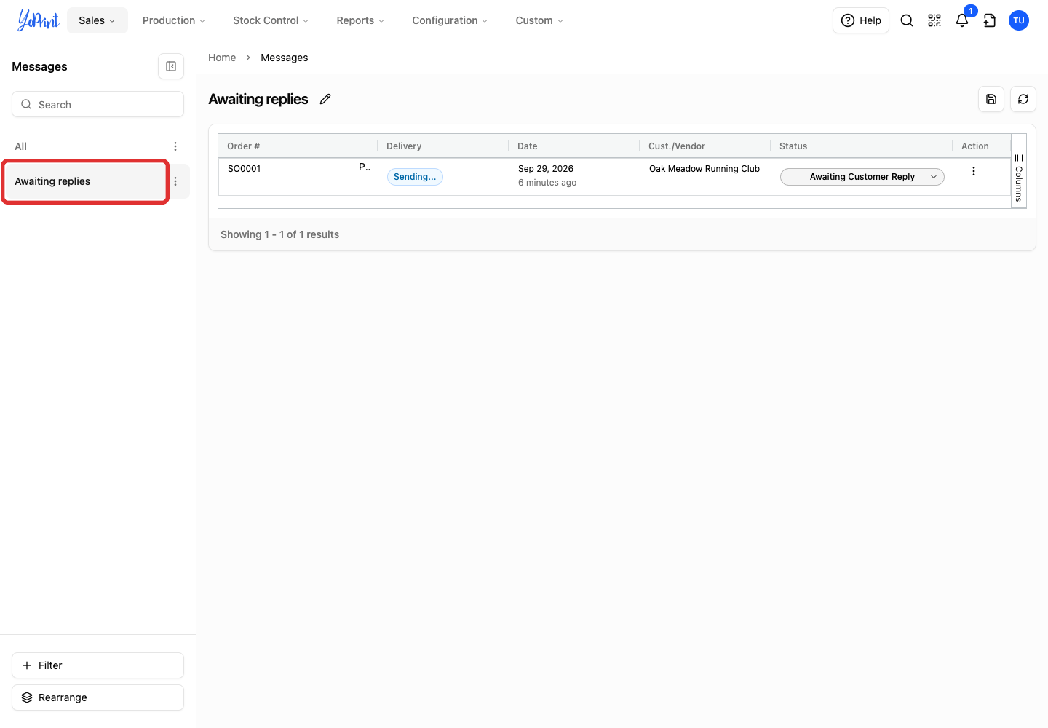This screenshot has width=1048, height=728.
Task: Open the Stock Control menu
Action: point(271,20)
